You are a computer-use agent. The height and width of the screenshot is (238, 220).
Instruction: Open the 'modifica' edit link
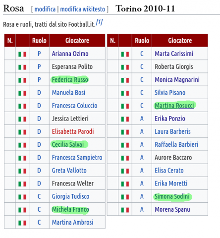pos(45,9)
